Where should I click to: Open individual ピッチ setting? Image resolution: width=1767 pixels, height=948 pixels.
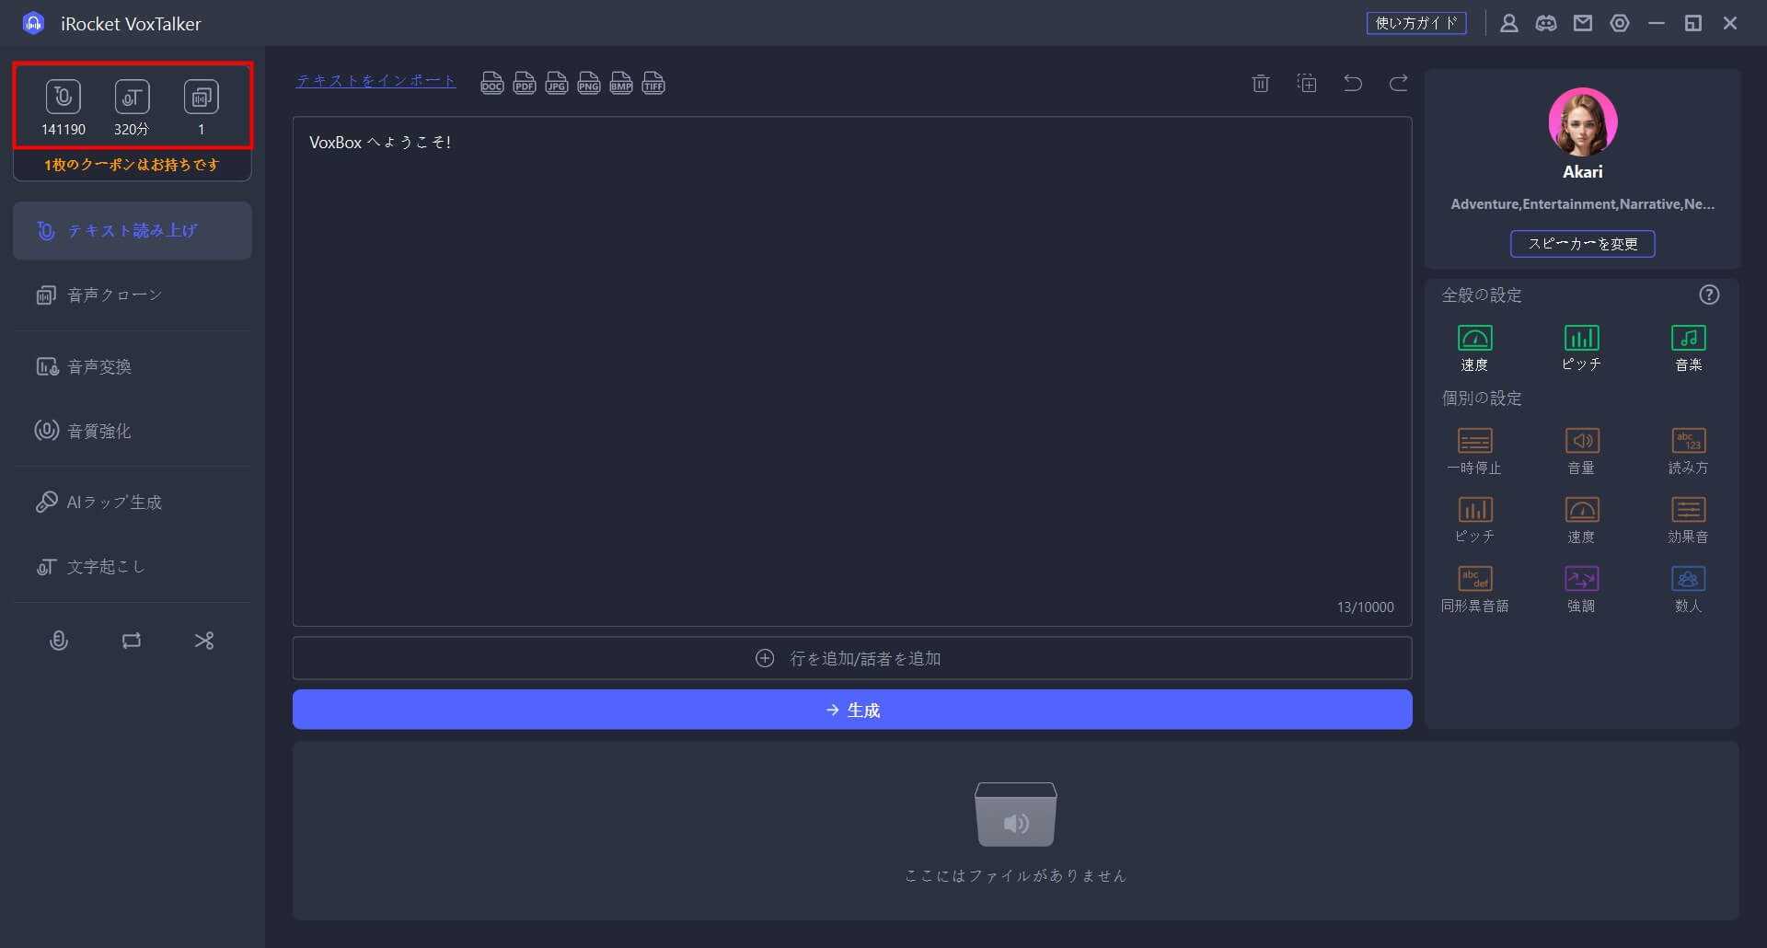click(1474, 520)
